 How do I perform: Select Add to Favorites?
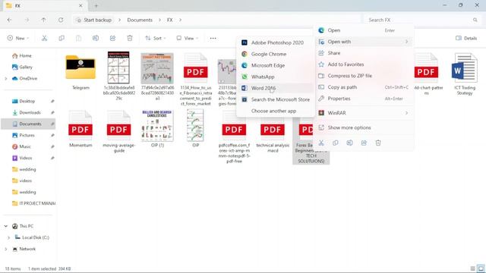point(364,64)
